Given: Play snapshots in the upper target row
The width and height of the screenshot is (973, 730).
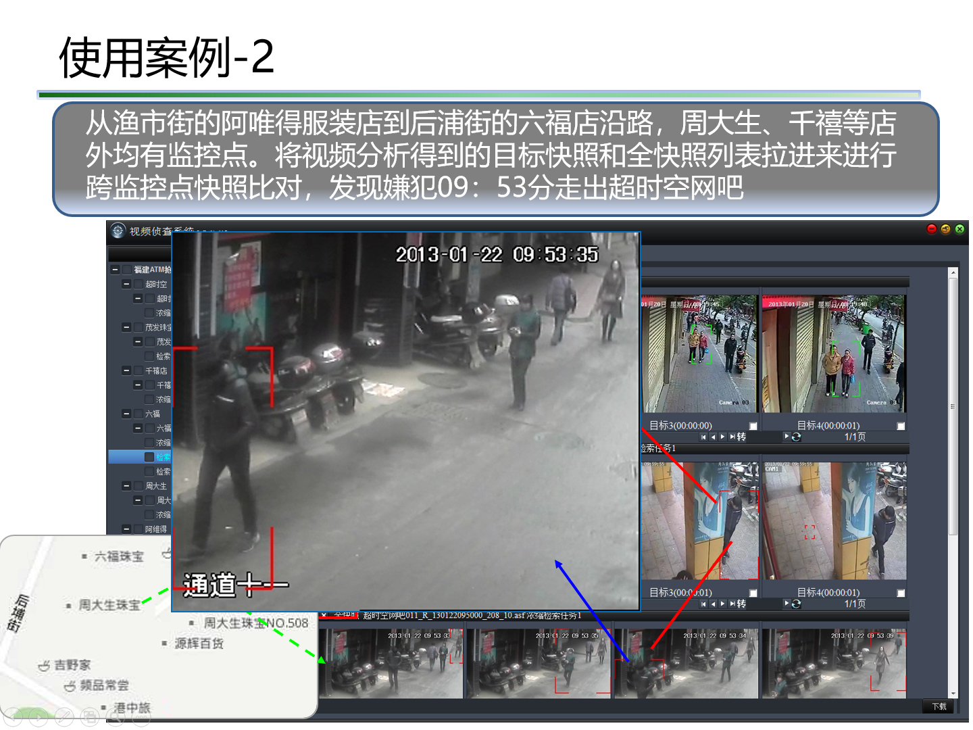Looking at the screenshot, I should point(787,437).
